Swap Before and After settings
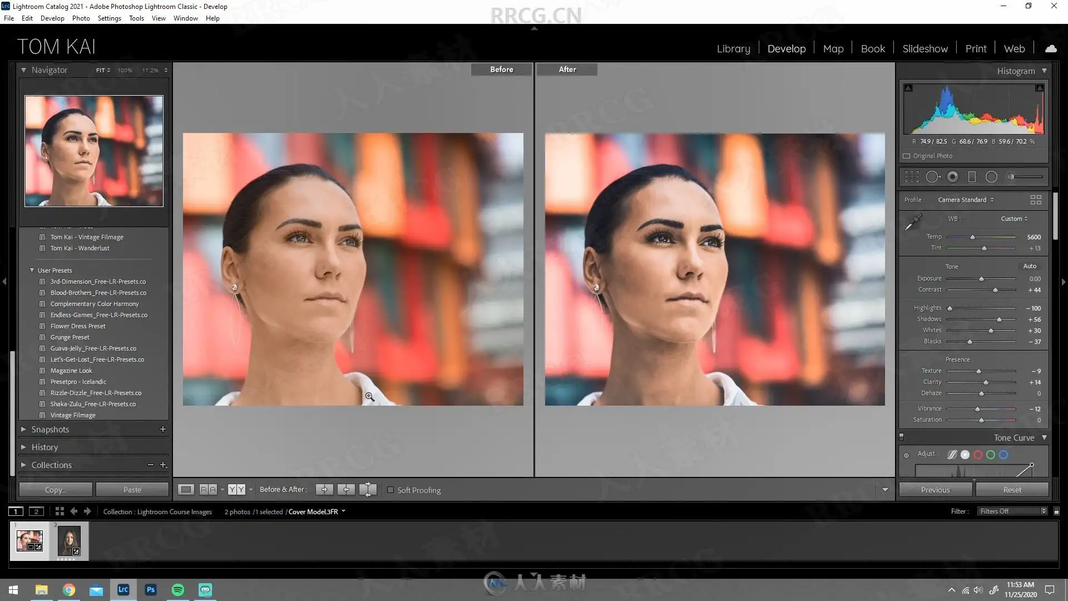This screenshot has width=1068, height=601. [x=368, y=490]
